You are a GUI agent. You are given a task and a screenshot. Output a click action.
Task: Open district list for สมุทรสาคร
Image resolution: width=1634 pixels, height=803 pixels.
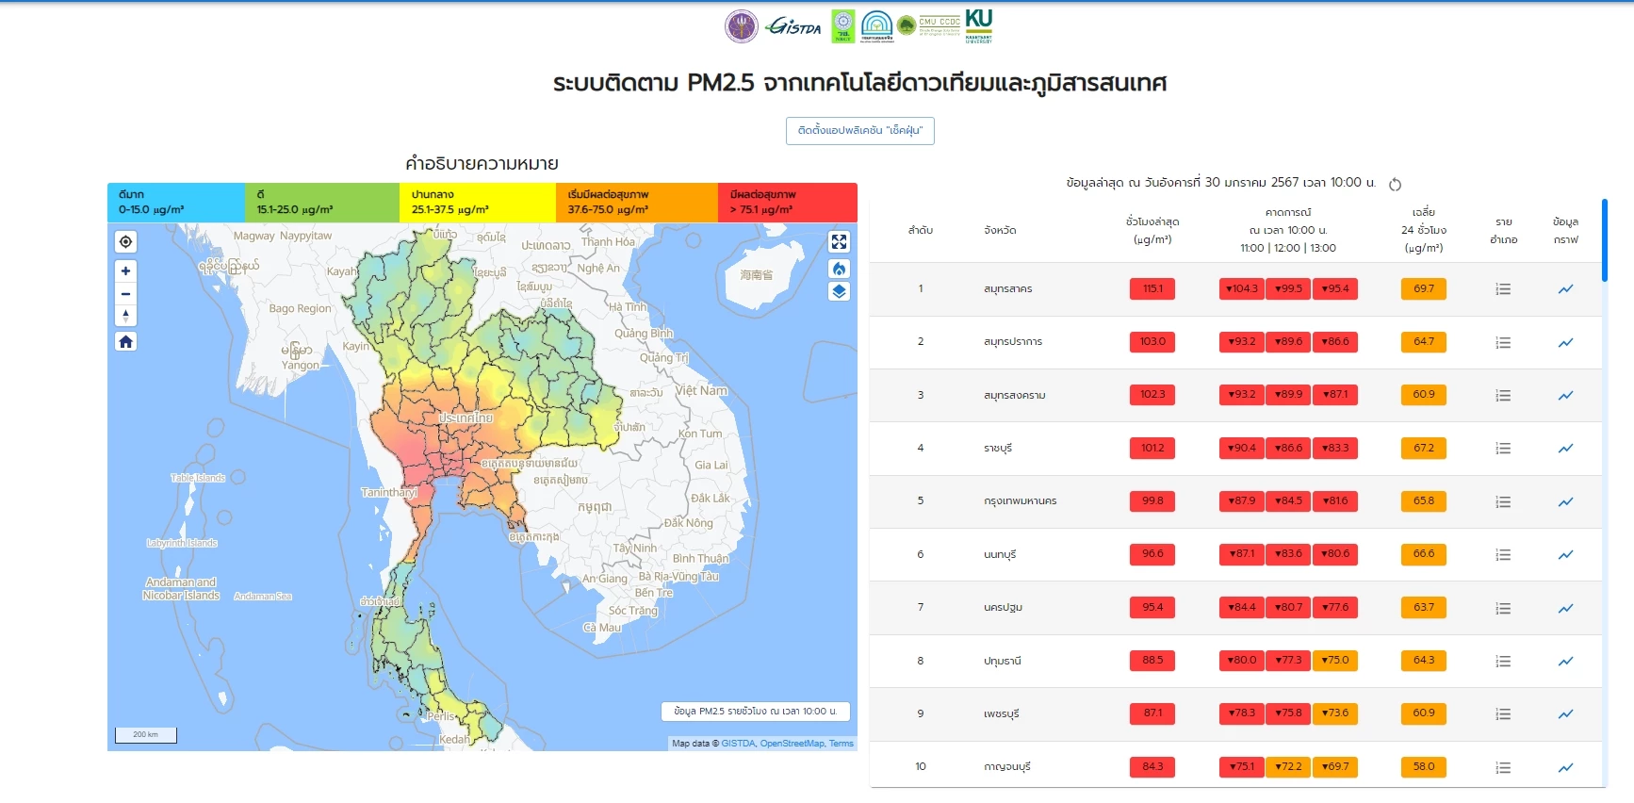[1503, 289]
